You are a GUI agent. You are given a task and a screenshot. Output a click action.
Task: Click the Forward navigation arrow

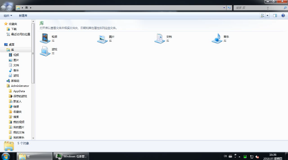pyautogui.click(x=9, y=8)
